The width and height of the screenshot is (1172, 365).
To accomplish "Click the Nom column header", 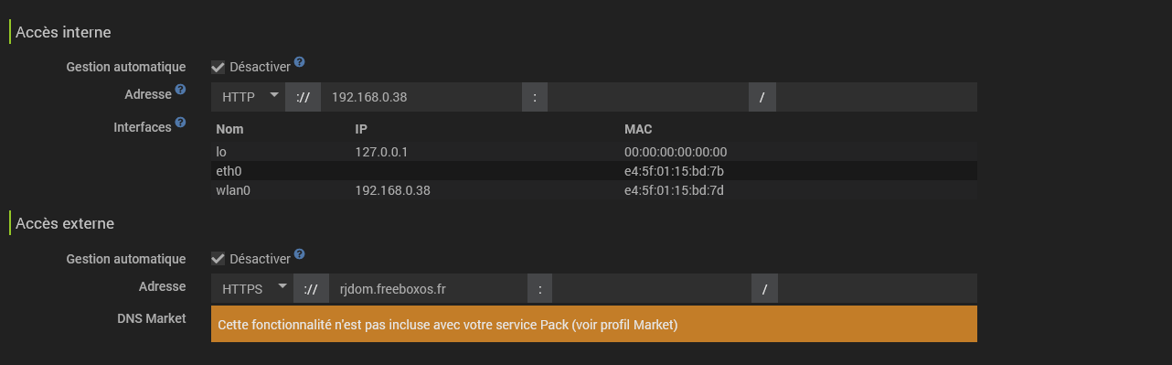I will tap(229, 129).
